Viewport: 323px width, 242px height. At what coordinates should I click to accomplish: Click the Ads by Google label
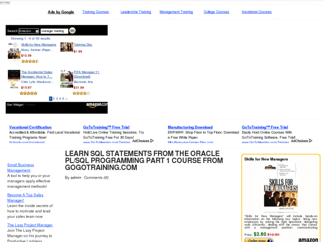[x=61, y=12]
